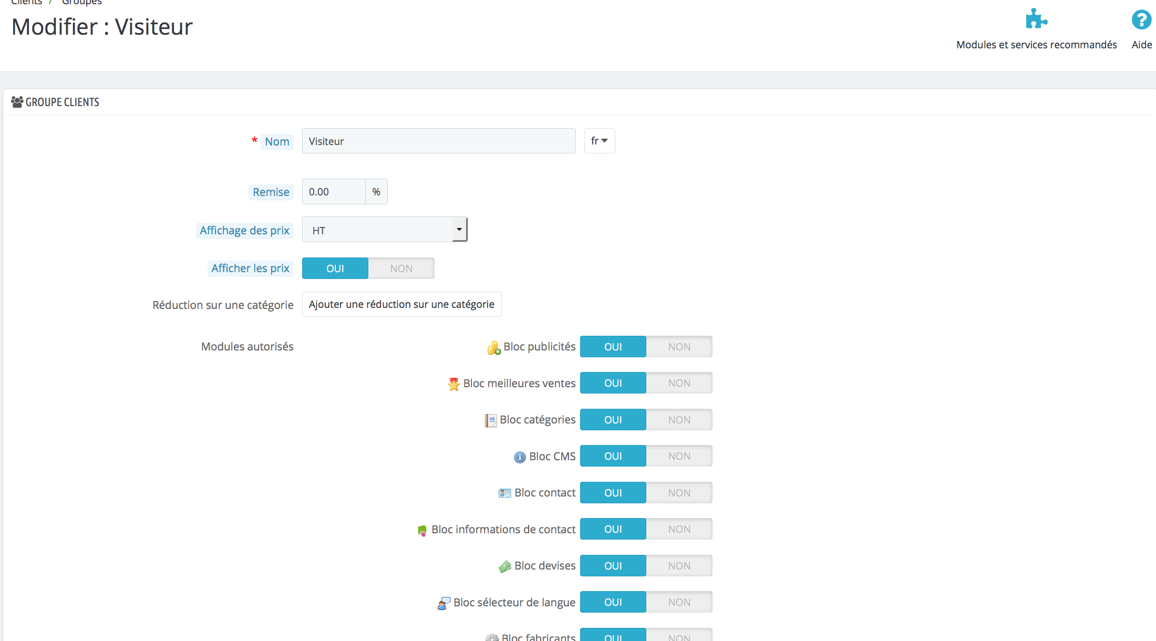Disable Bloc publicités with NON
Image resolution: width=1156 pixels, height=641 pixels.
[679, 347]
